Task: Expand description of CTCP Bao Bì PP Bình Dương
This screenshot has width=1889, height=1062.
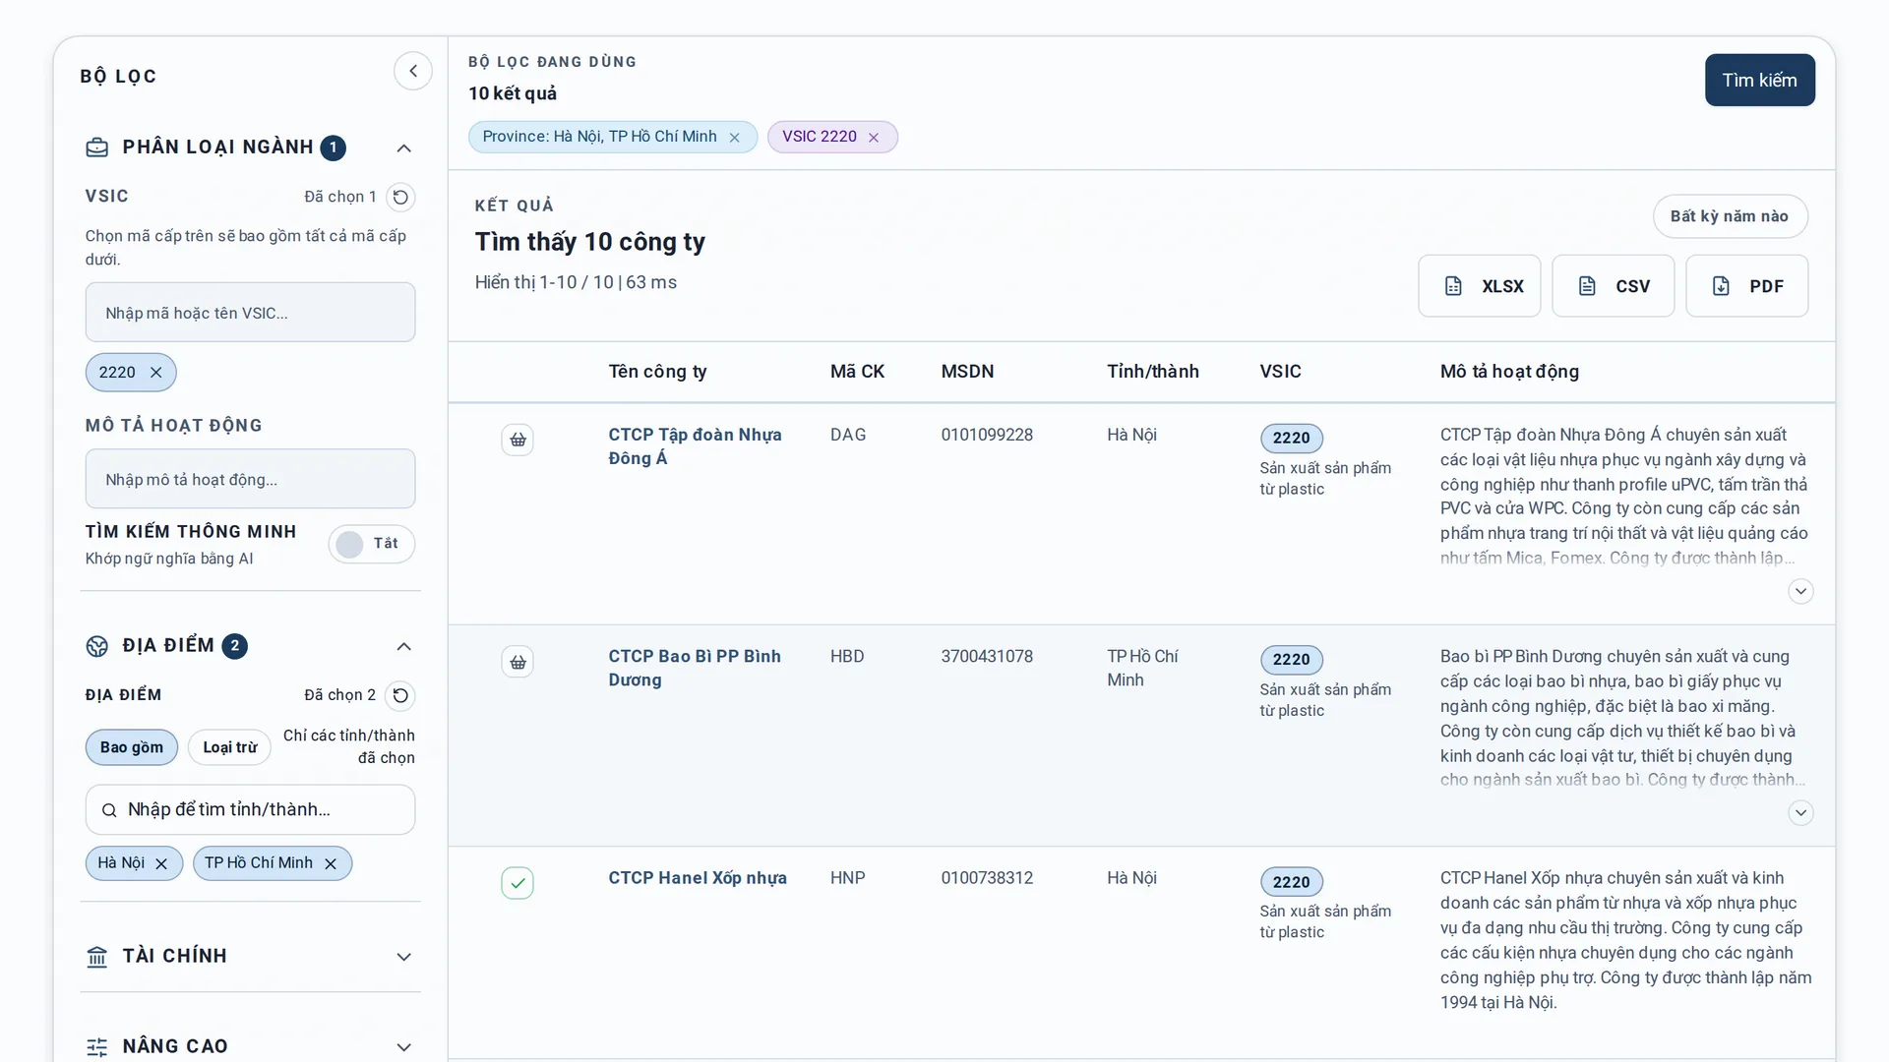Action: pyautogui.click(x=1800, y=812)
